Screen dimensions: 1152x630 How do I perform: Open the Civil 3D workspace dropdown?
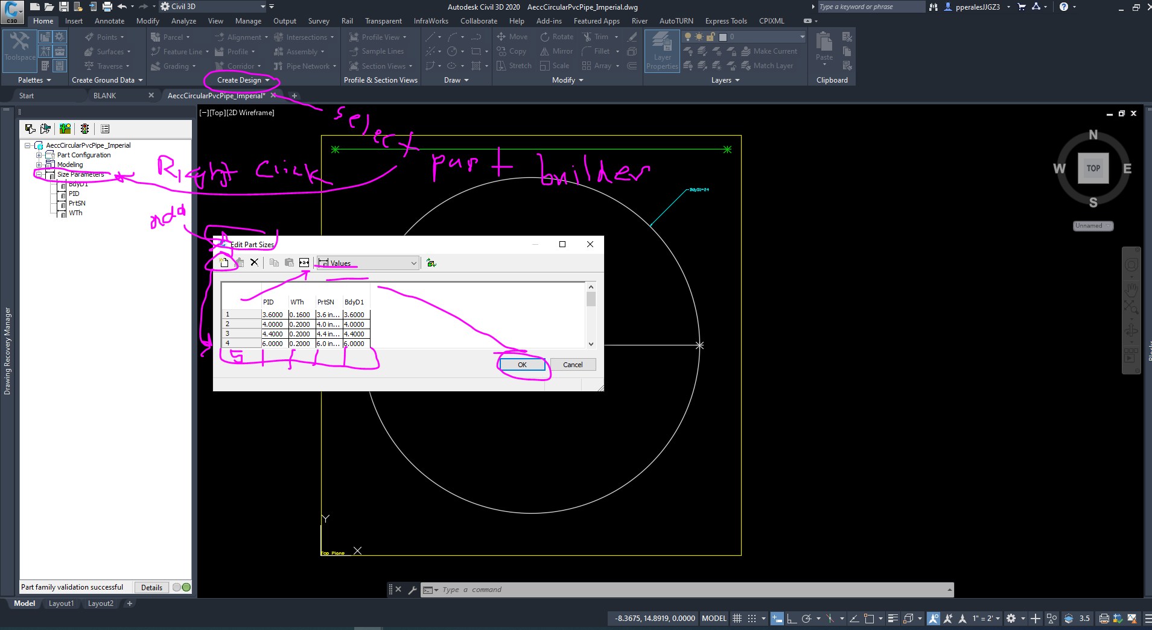coord(213,7)
